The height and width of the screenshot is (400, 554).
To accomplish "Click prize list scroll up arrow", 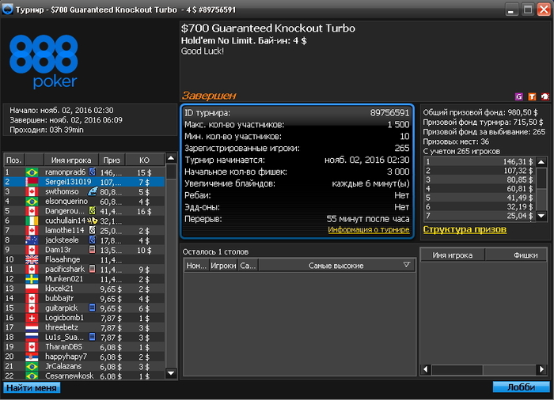I will pyautogui.click(x=541, y=162).
